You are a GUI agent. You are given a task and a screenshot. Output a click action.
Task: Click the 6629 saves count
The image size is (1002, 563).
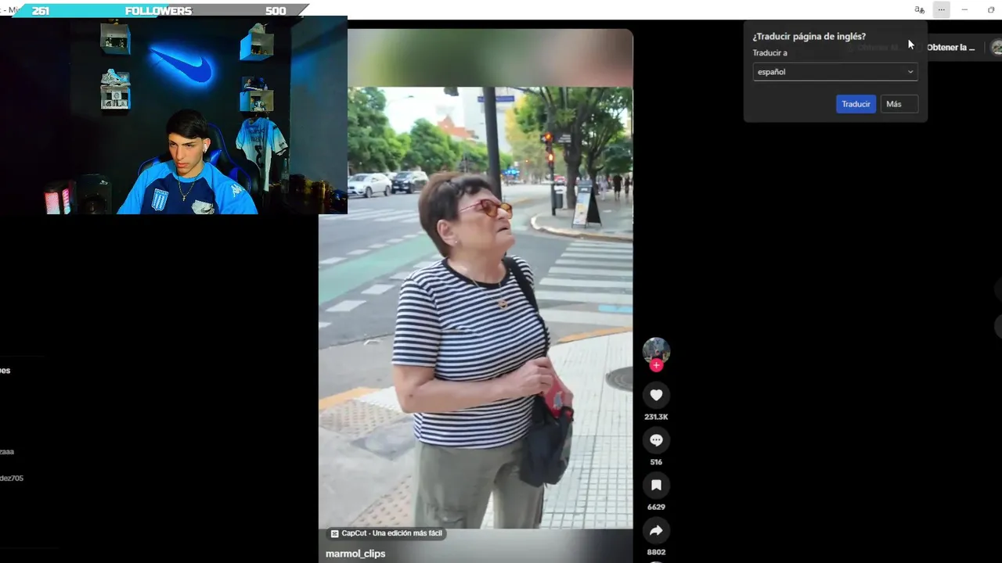click(x=656, y=507)
